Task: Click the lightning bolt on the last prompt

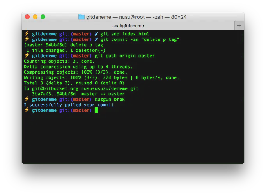Action: pos(27,110)
